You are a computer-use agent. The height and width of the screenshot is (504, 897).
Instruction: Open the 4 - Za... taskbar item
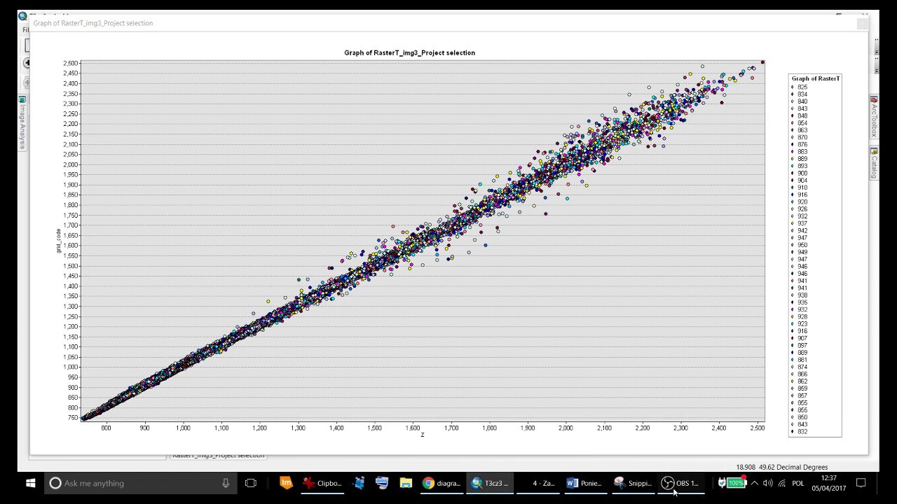537,483
